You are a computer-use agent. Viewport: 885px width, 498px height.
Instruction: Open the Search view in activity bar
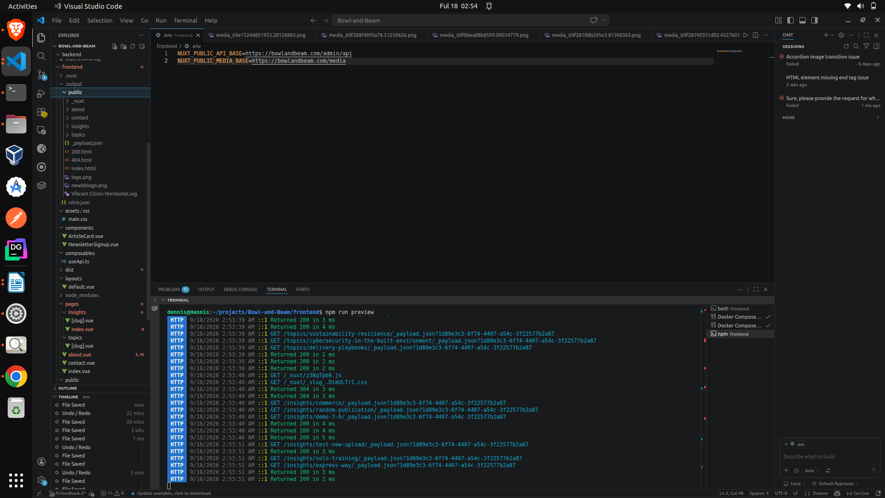tap(41, 56)
